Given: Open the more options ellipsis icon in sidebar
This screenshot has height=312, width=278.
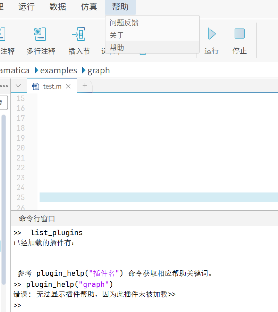Looking at the screenshot, I should [x=3, y=86].
